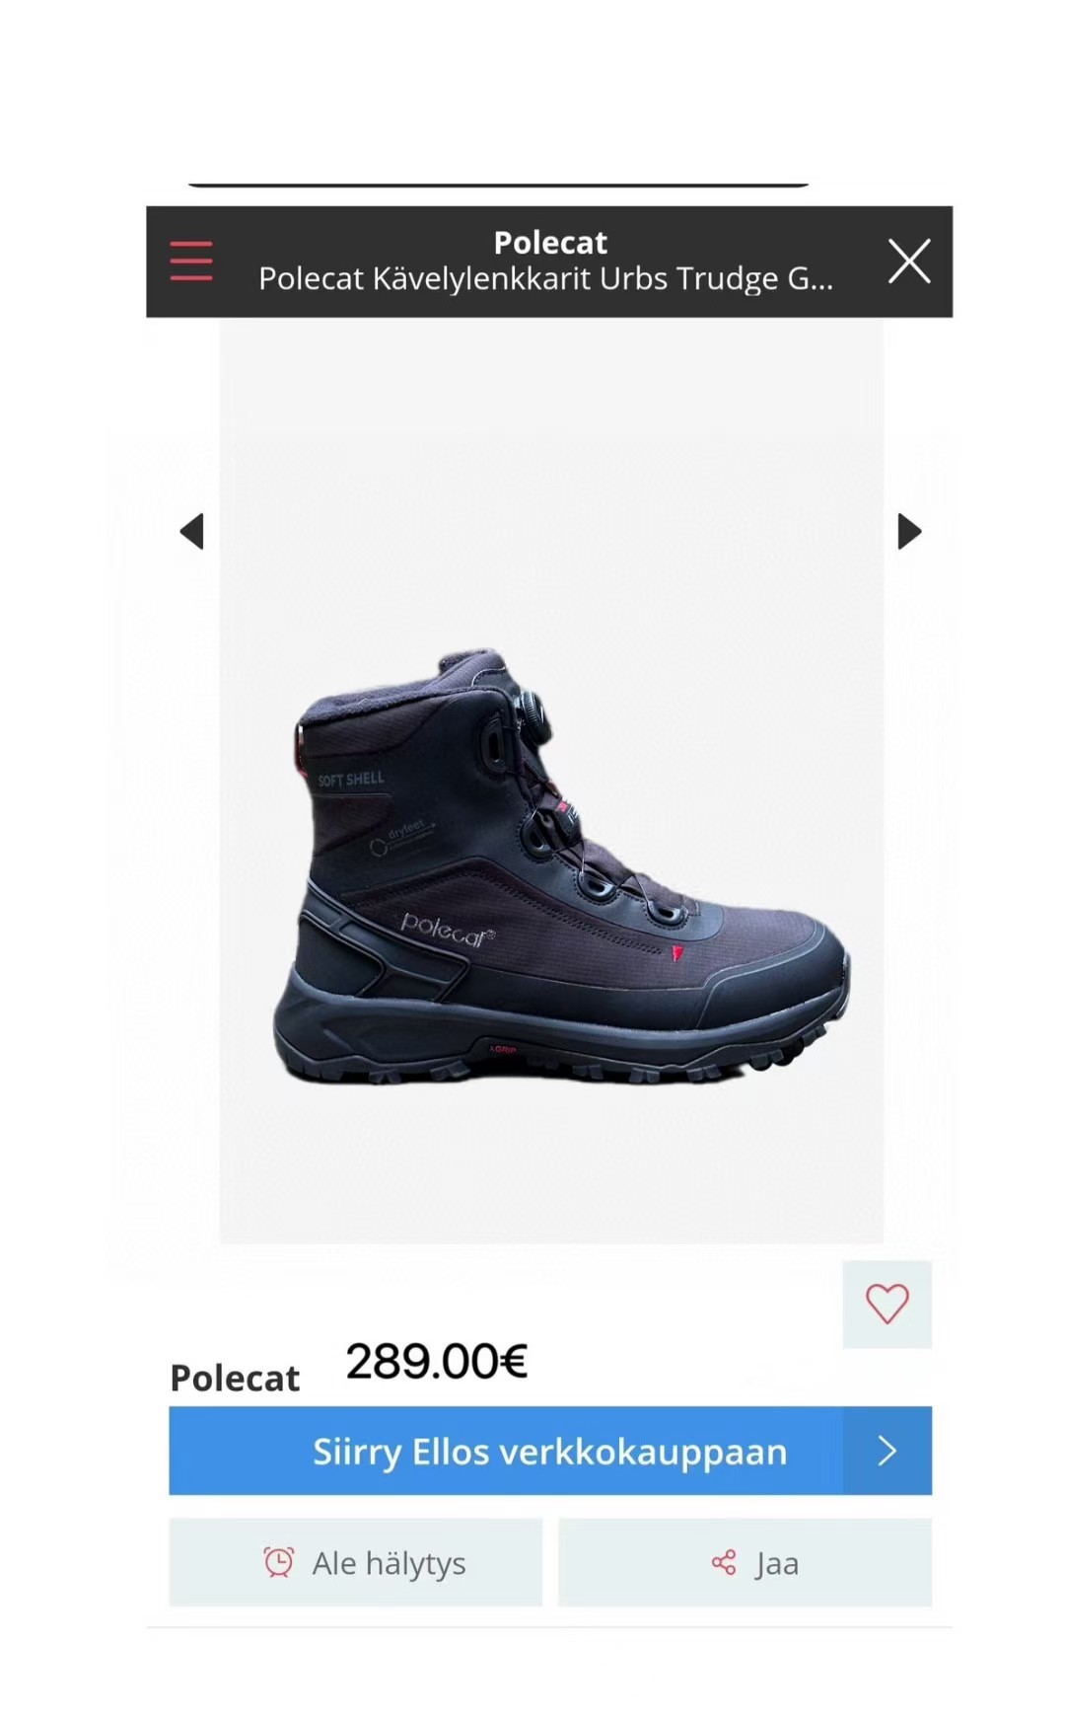Go to the Ellos store with Siirry button
Image resolution: width=1065 pixels, height=1720 pixels.
tap(550, 1451)
